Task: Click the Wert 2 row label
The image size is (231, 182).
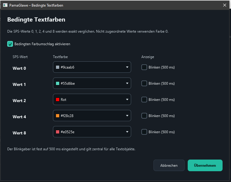Action: [x=19, y=101]
